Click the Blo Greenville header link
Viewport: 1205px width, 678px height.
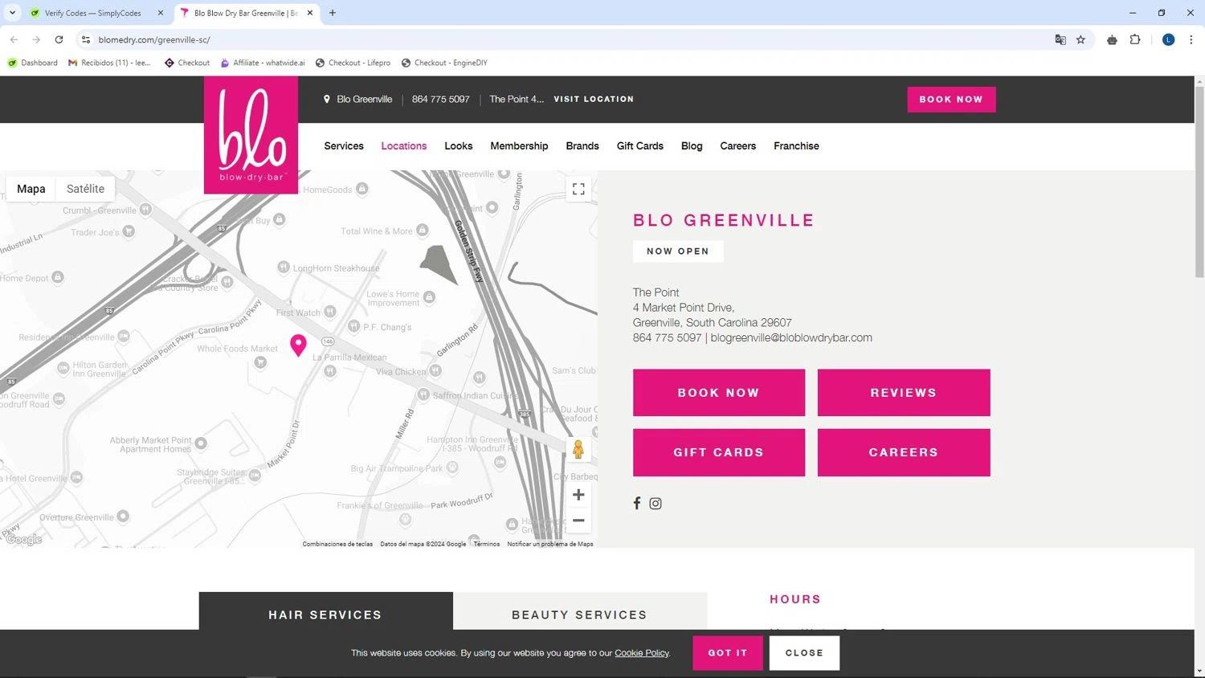point(365,100)
